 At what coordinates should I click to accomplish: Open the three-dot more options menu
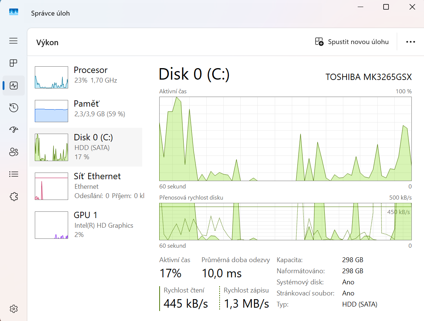click(411, 41)
